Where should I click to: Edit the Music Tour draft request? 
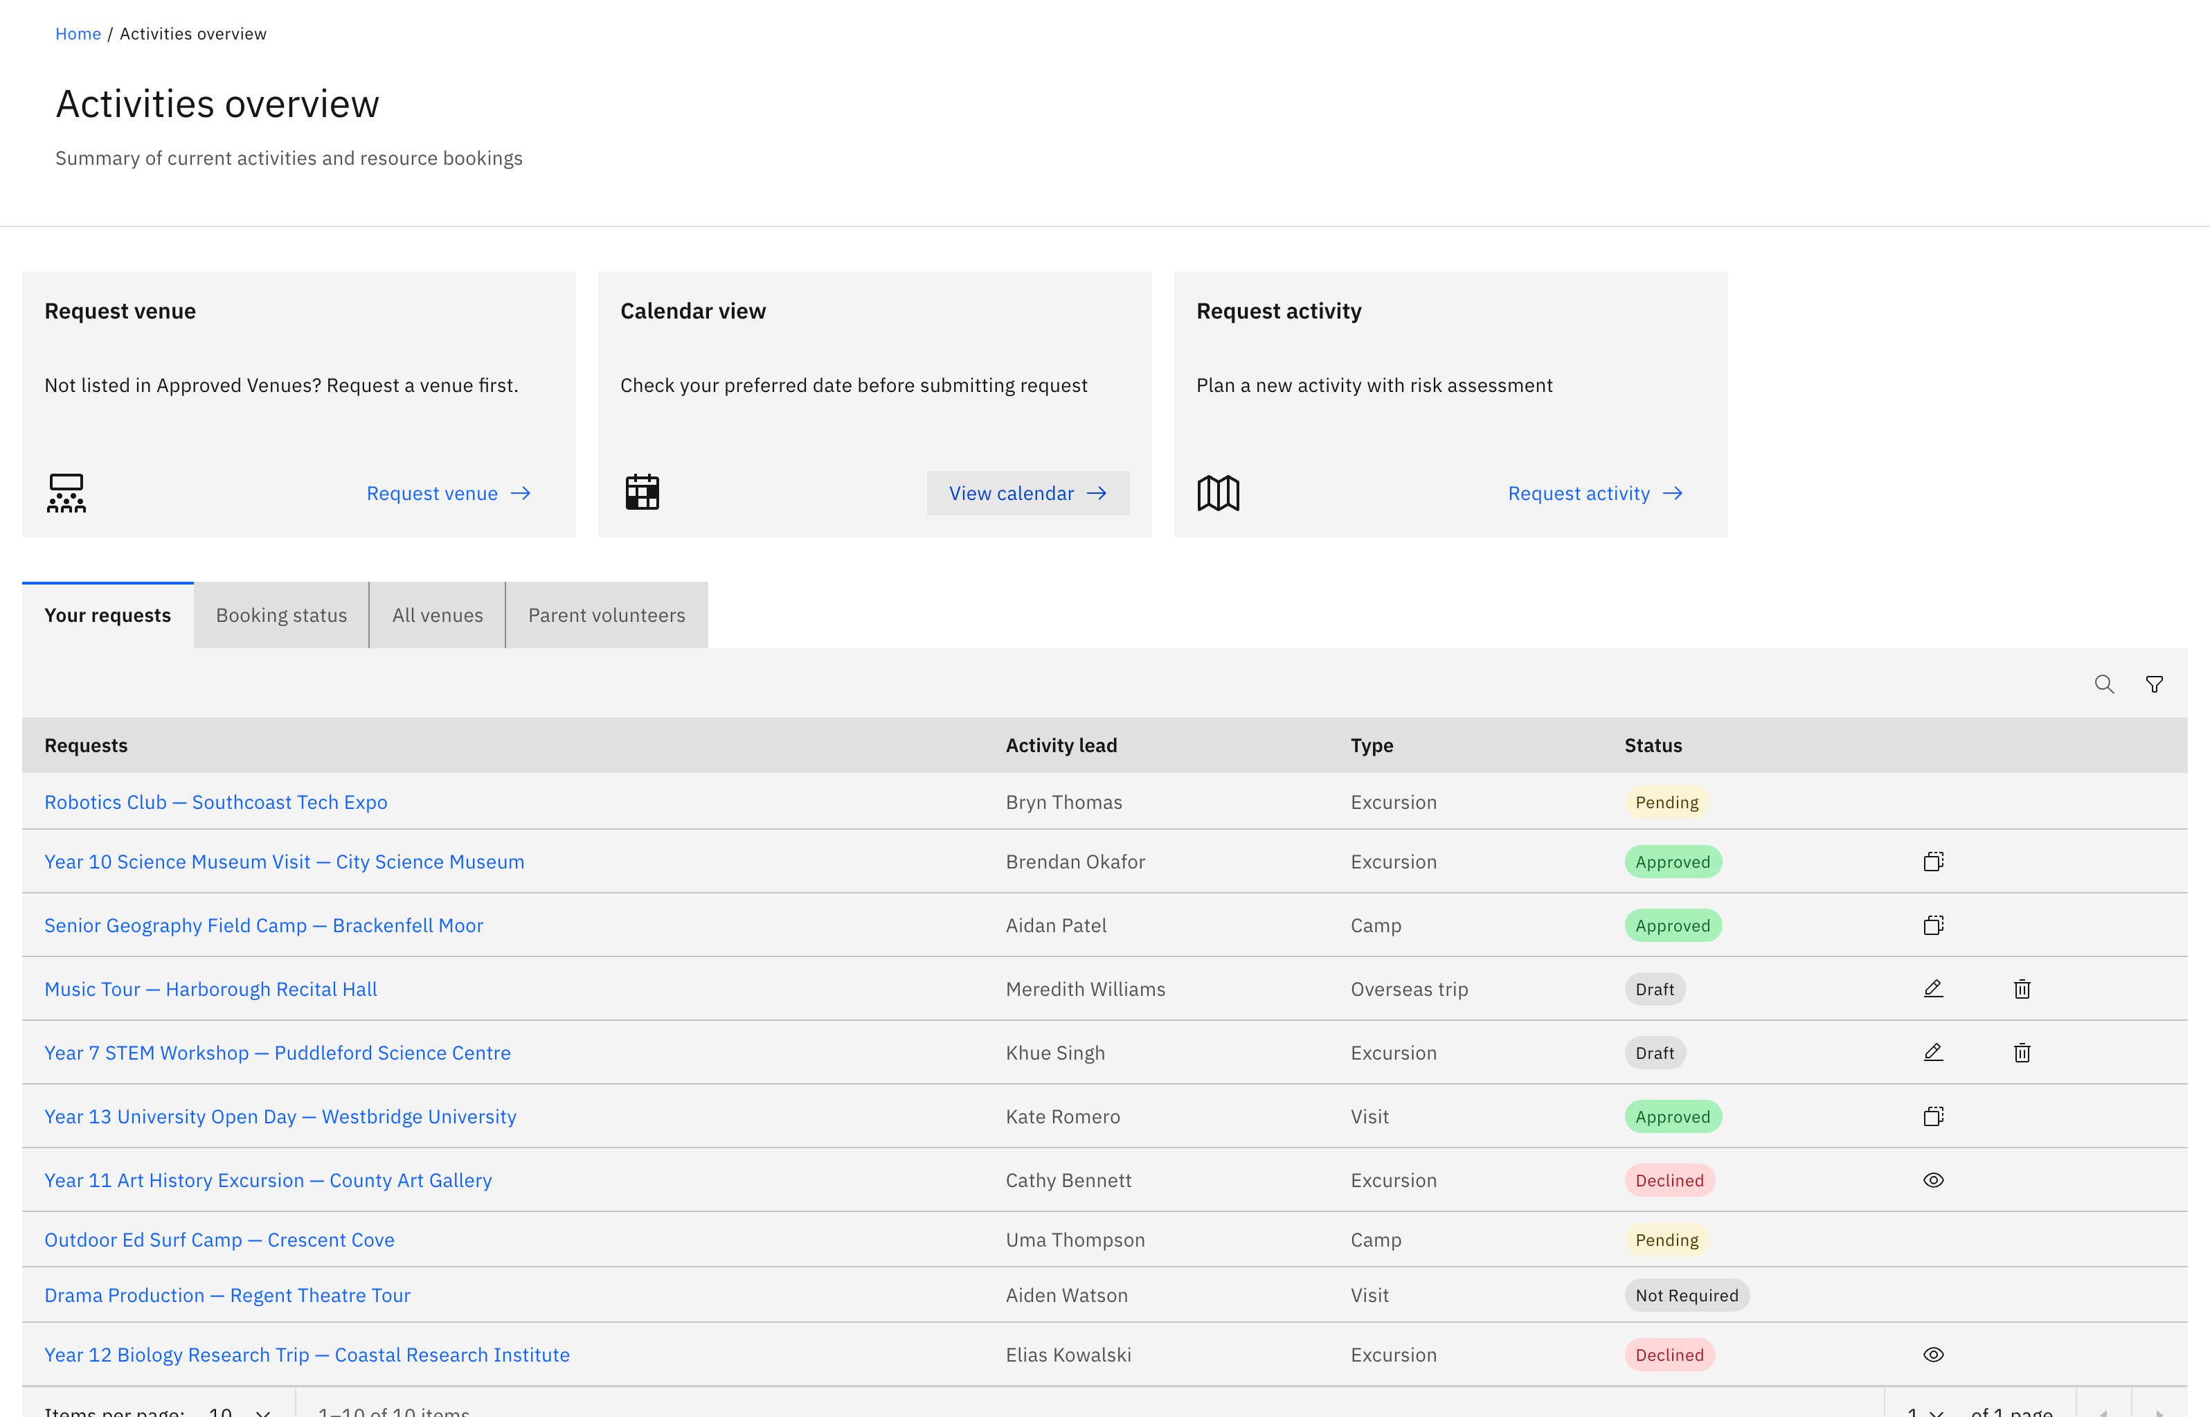pyautogui.click(x=1933, y=988)
